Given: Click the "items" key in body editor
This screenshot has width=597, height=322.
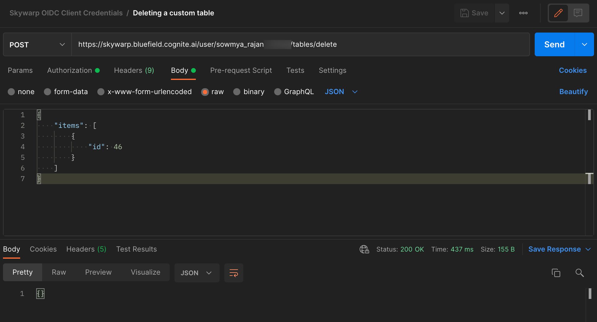Looking at the screenshot, I should [69, 125].
